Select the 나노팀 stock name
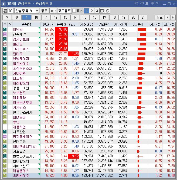The height and width of the screenshot is (180, 177). pyautogui.click(x=18, y=78)
